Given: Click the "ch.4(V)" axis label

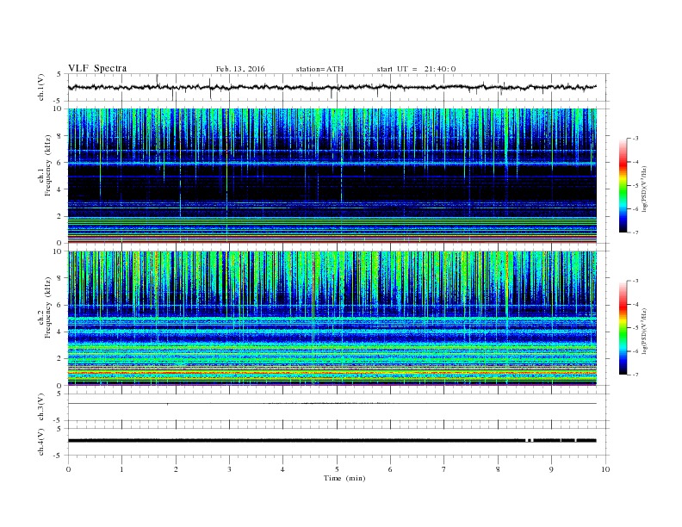Looking at the screenshot, I should coord(40,442).
